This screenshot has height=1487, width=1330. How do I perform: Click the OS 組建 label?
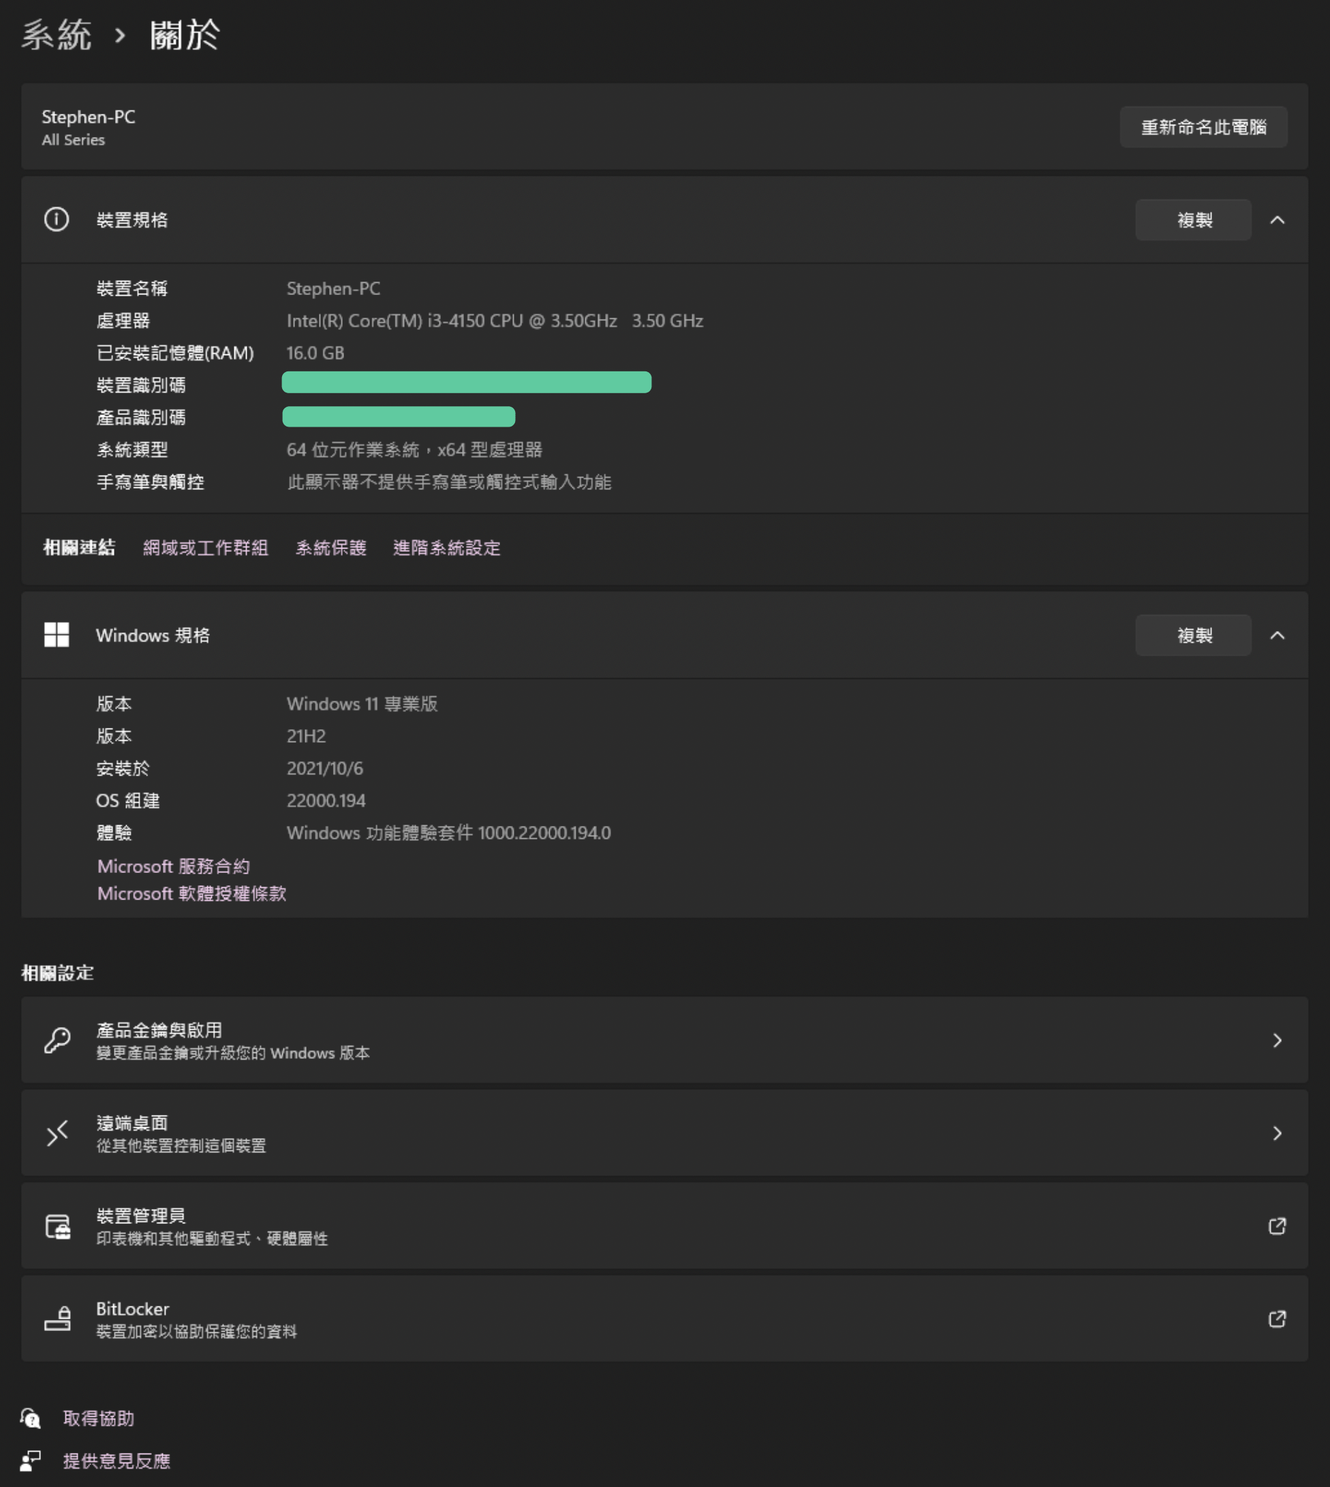click(x=128, y=800)
